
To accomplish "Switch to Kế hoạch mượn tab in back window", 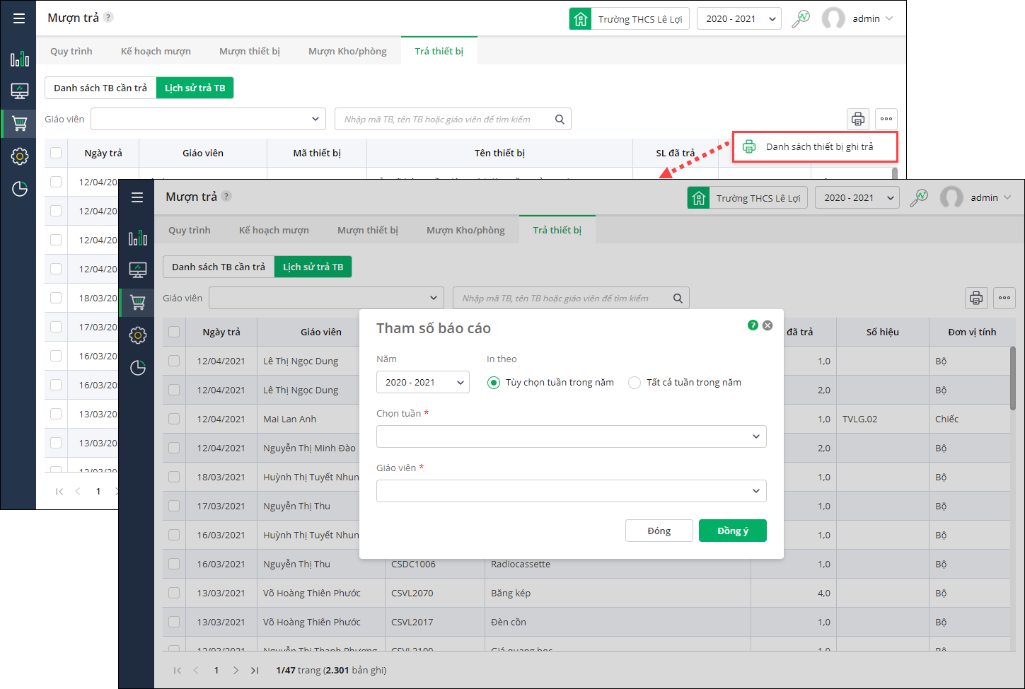I will 156,52.
